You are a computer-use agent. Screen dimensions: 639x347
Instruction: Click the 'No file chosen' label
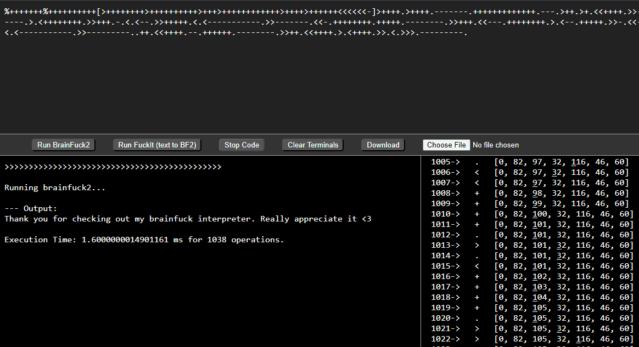496,145
